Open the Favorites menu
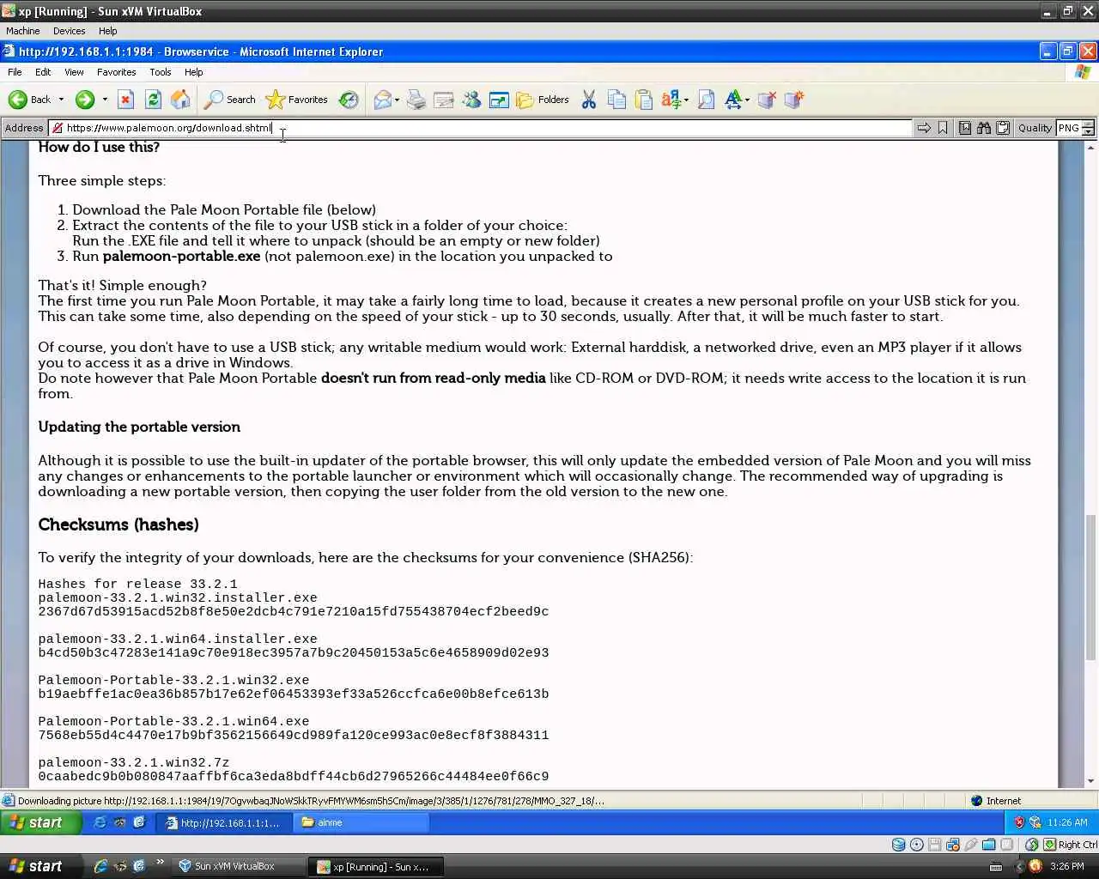Viewport: 1099px width, 879px height. pos(116,72)
